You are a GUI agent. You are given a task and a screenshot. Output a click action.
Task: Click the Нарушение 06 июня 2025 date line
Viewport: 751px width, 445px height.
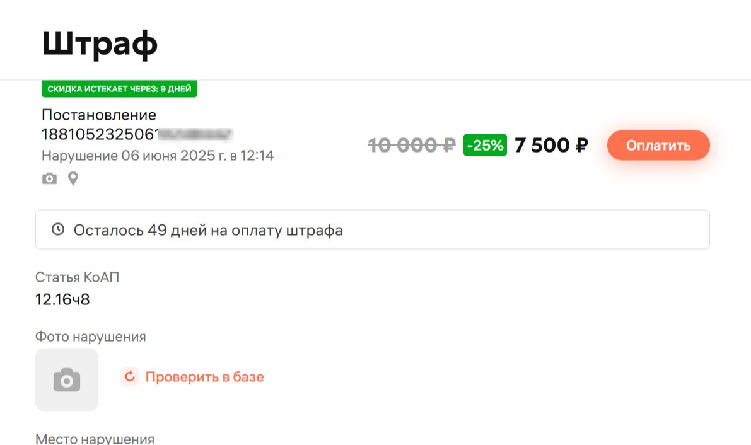point(158,155)
